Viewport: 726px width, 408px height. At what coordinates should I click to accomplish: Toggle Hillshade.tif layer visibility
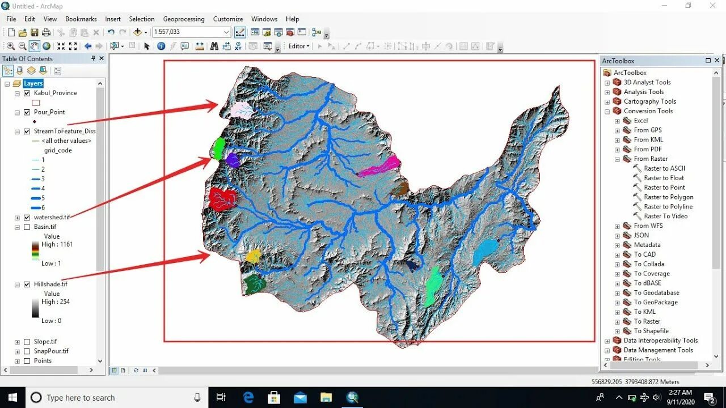point(27,284)
